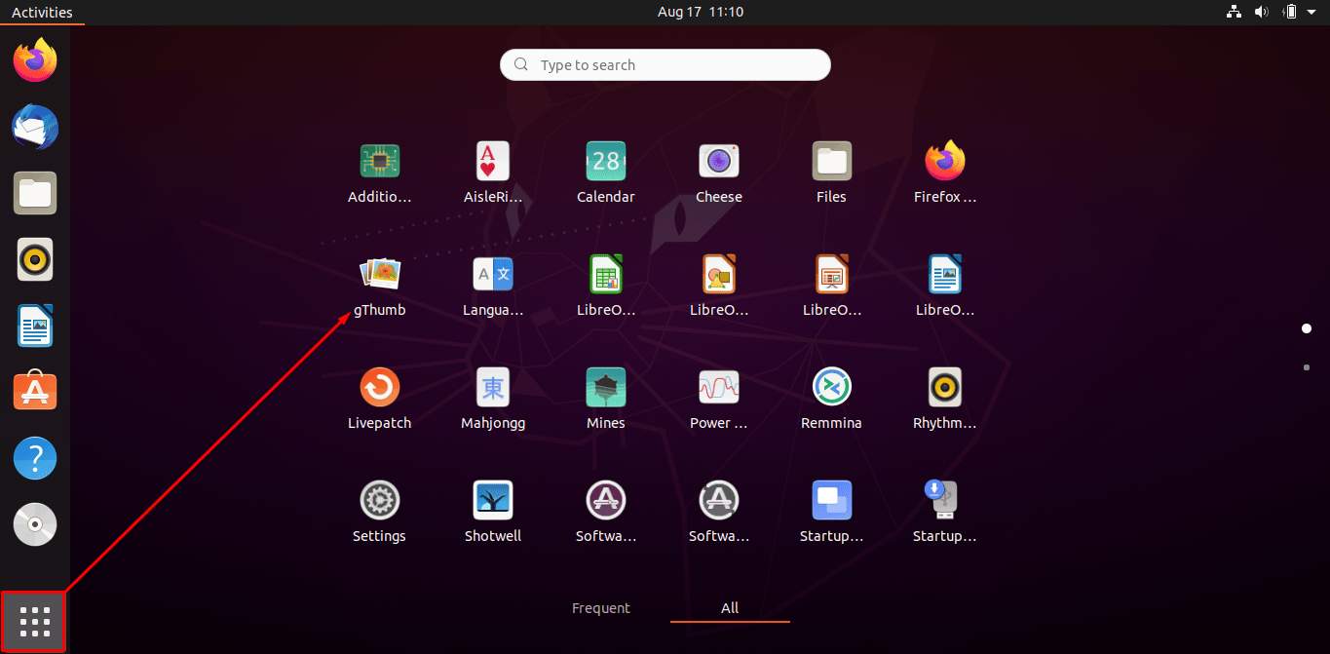The width and height of the screenshot is (1330, 654).
Task: Click the volume speaker icon in top bar
Action: click(x=1262, y=12)
